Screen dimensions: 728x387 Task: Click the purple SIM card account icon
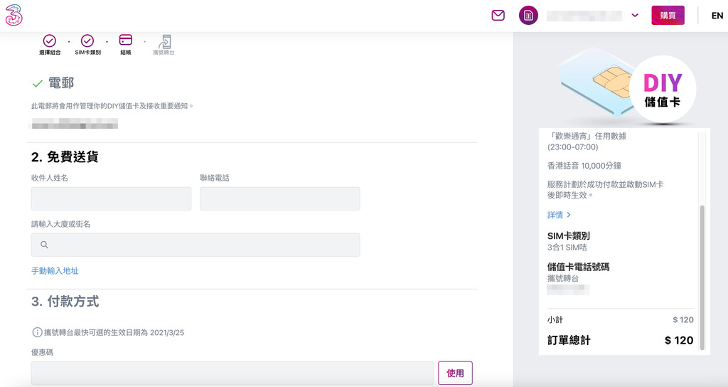coord(528,16)
